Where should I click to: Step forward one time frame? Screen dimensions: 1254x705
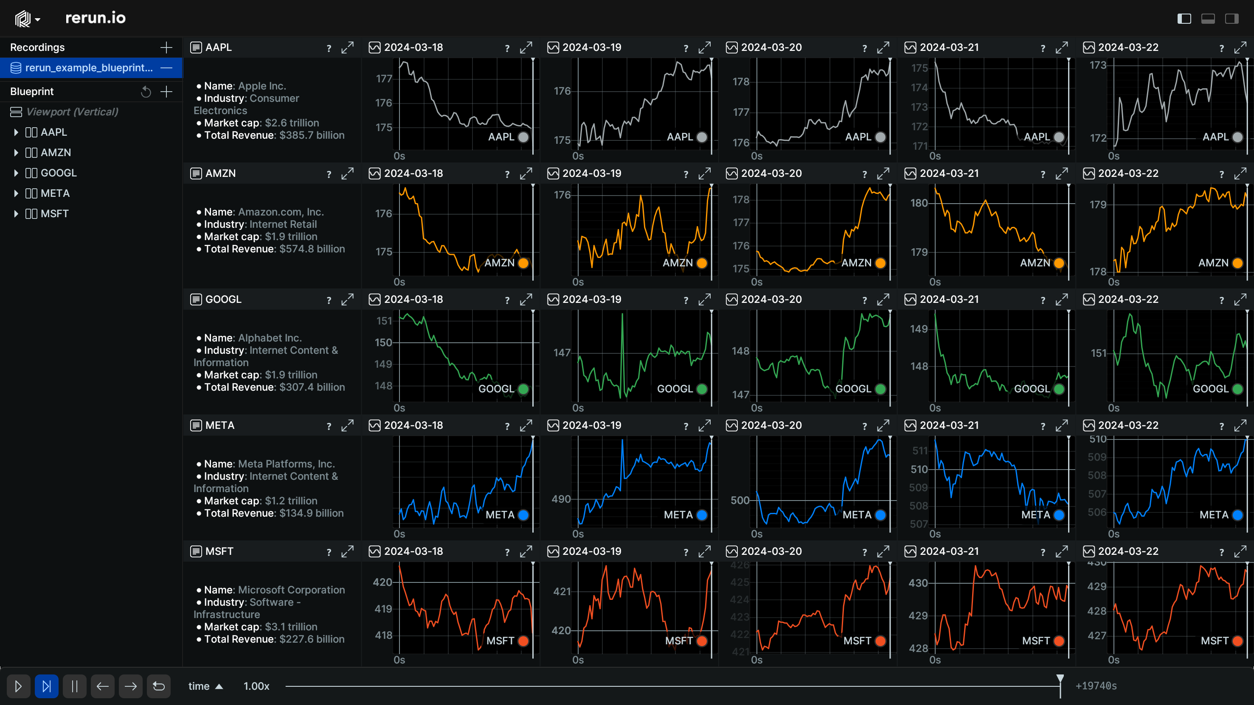(131, 686)
